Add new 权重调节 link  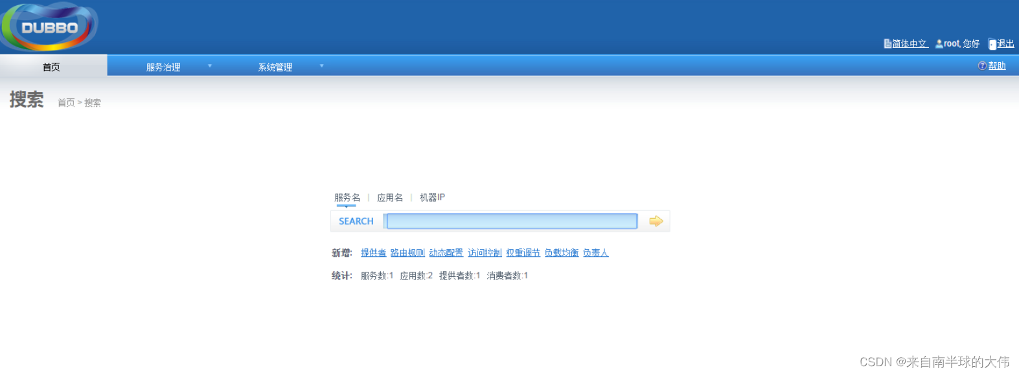click(x=523, y=253)
